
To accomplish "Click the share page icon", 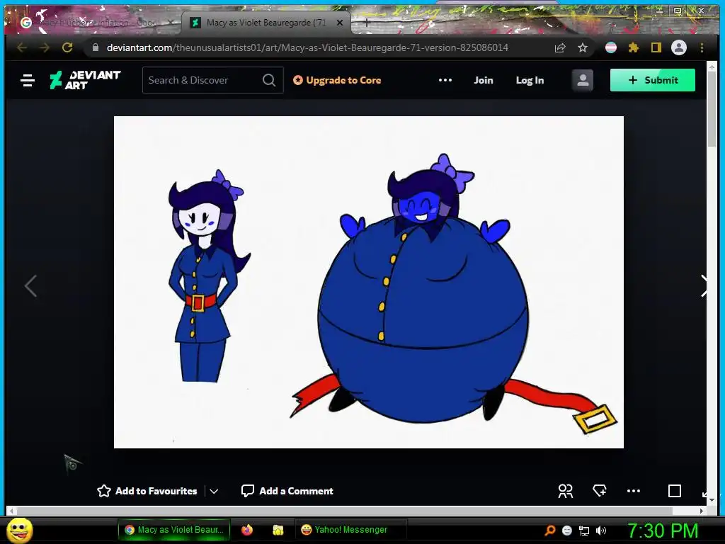I will pyautogui.click(x=560, y=47).
